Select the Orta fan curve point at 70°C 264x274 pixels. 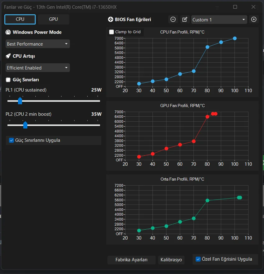coord(194,218)
